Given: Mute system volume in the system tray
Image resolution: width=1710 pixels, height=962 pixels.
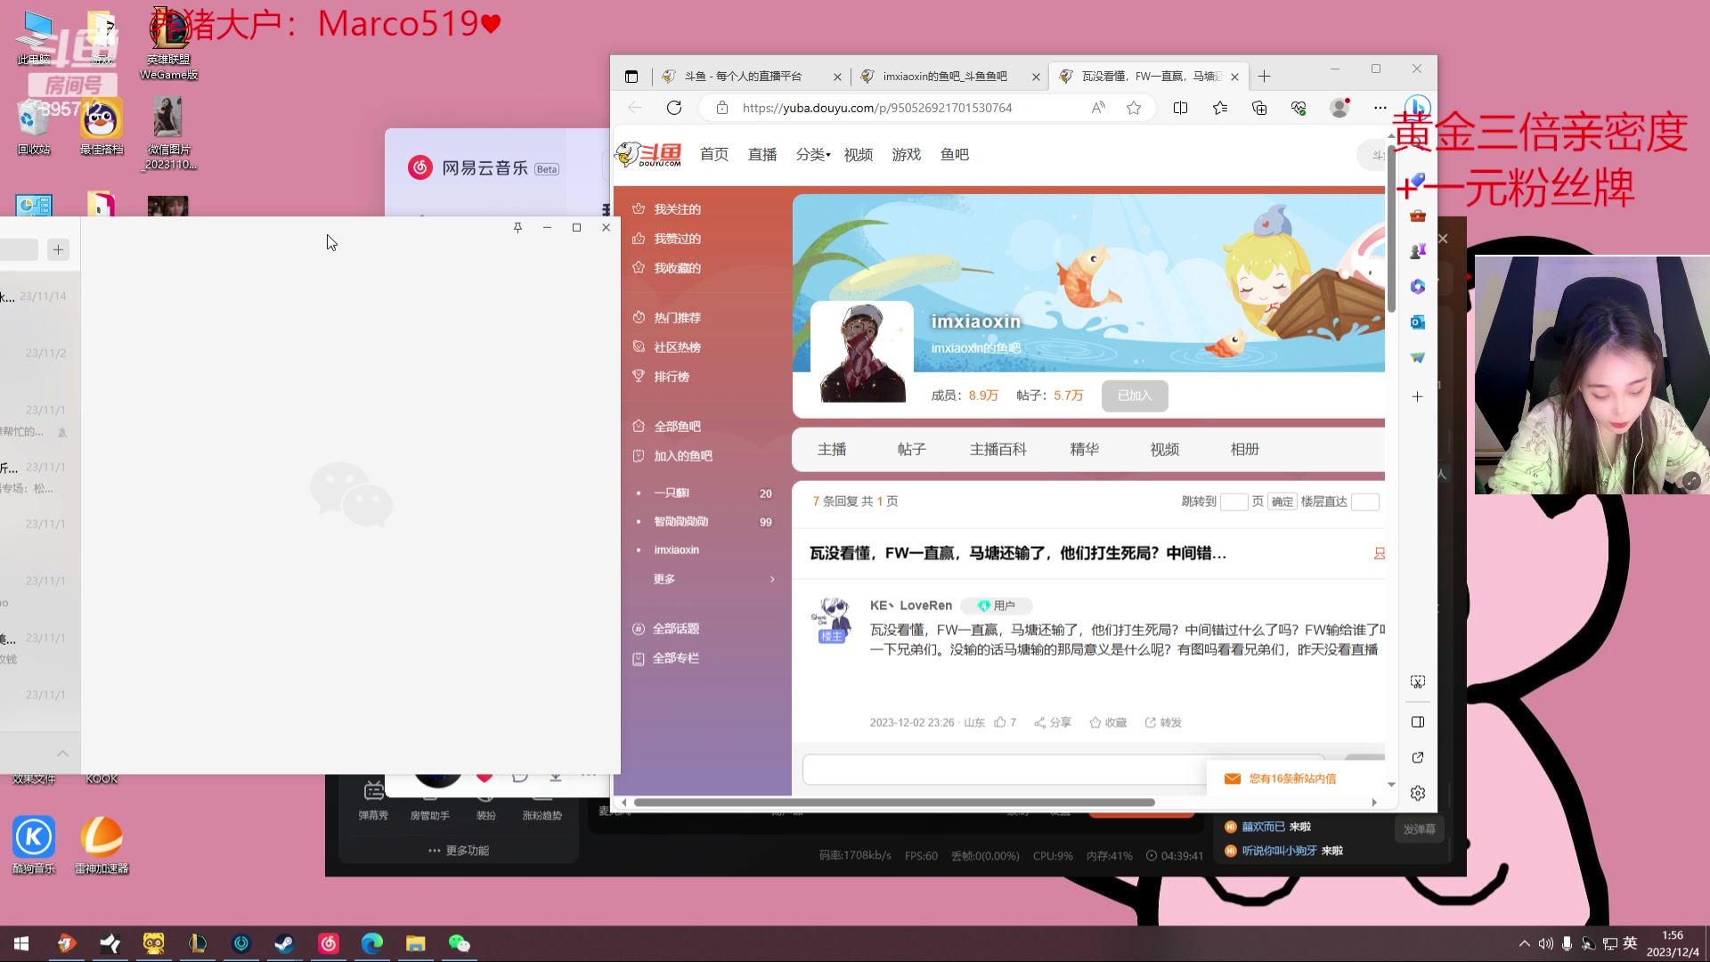Looking at the screenshot, I should 1545,943.
